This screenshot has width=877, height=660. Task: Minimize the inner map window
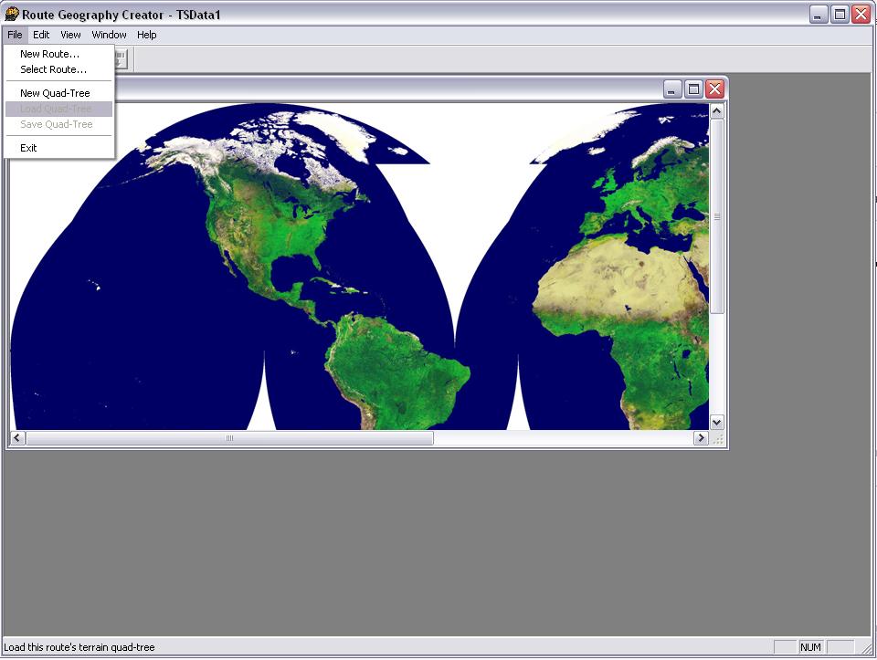(x=672, y=89)
